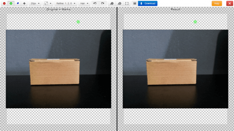Fit image to screen view
The image size is (234, 131).
(127, 3)
